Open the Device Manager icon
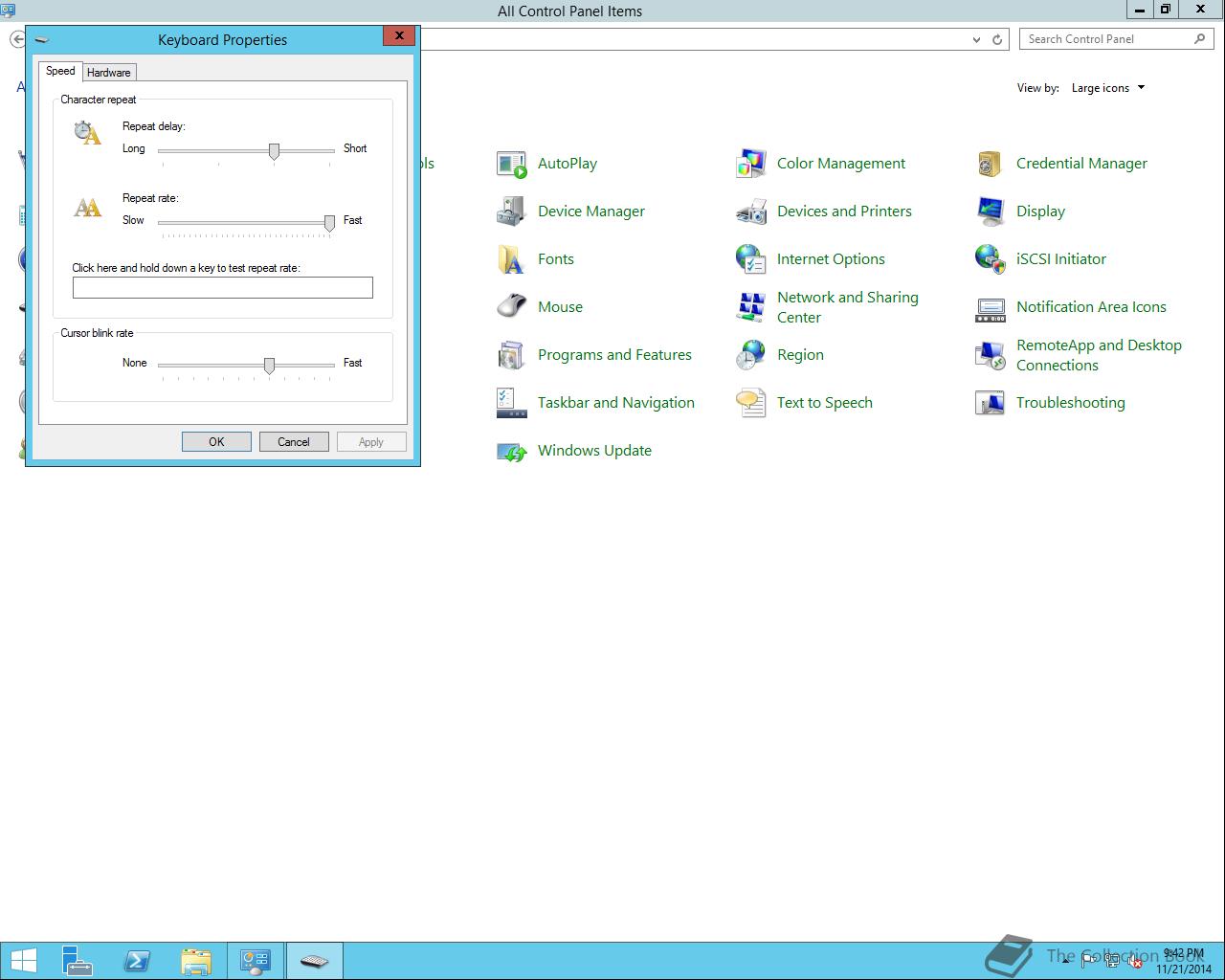 point(512,212)
